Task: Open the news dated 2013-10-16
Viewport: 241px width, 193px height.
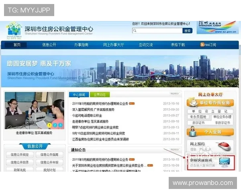Action: point(100,104)
